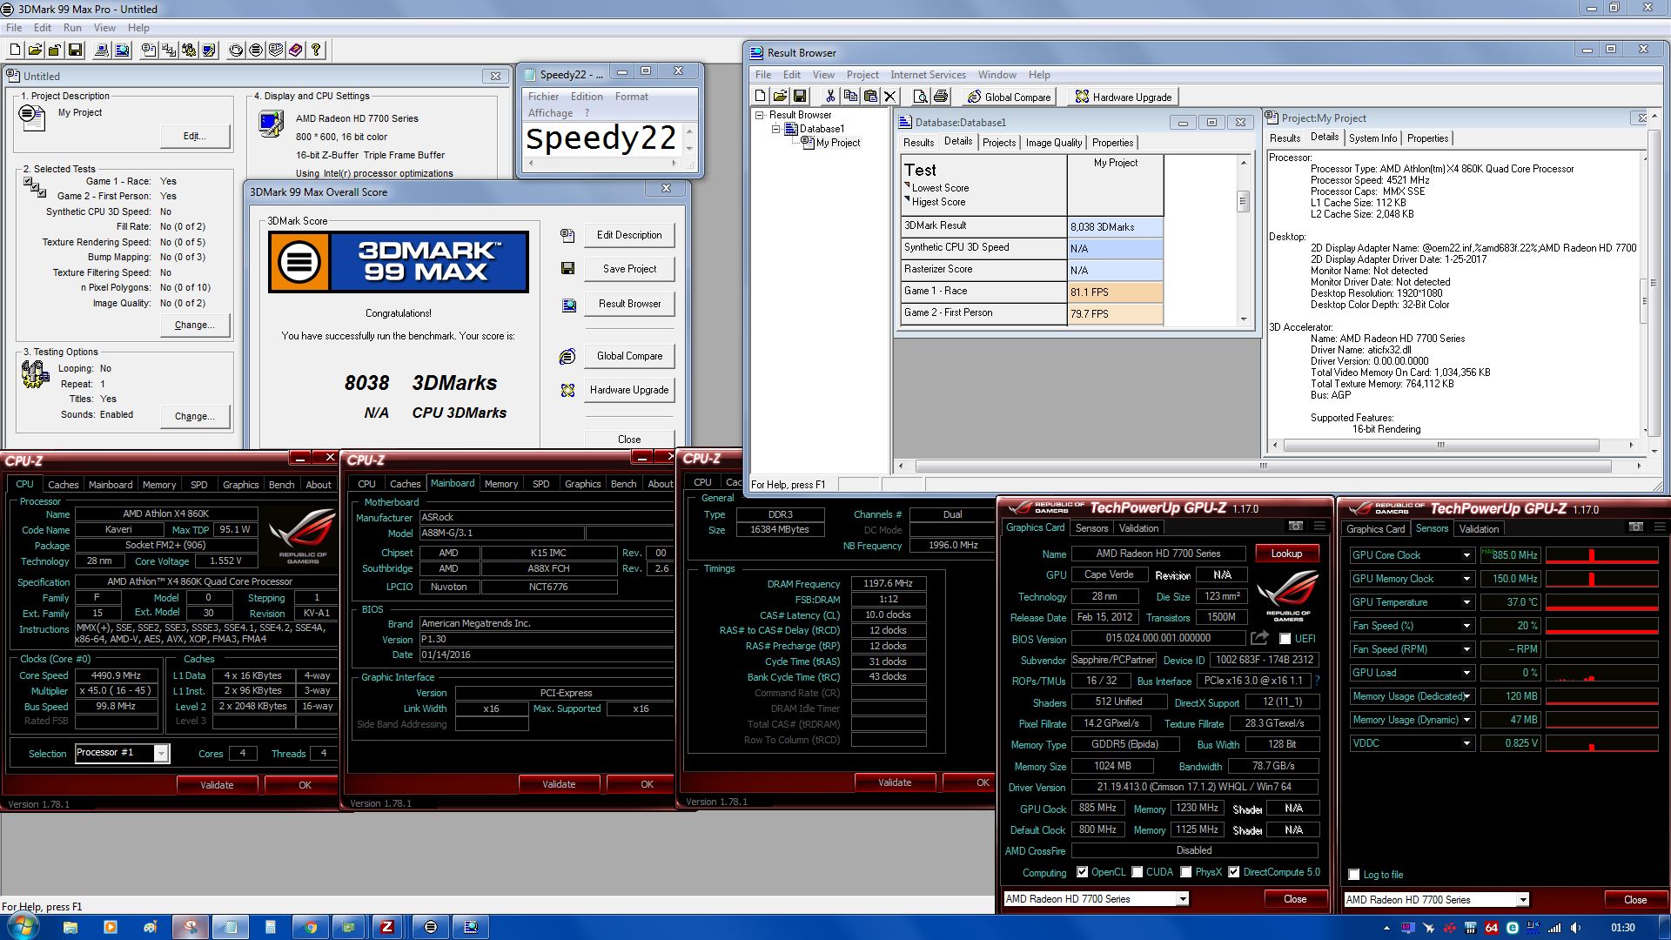Open GPU Temperature sensor dropdown
This screenshot has width=1671, height=940.
pyautogui.click(x=1466, y=602)
